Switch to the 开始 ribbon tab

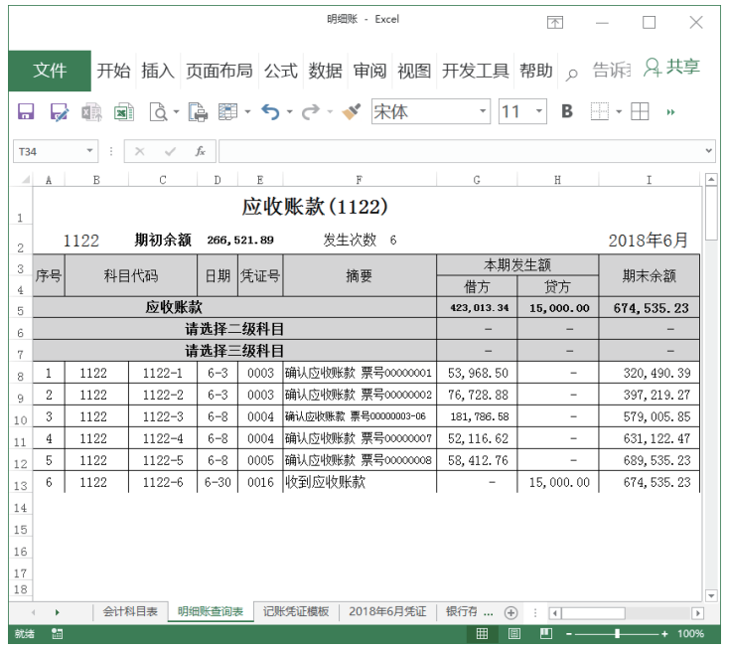pyautogui.click(x=113, y=72)
